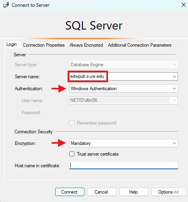188x202 pixels.
Task: Open Additional Connection Parameters tab
Action: tap(140, 45)
